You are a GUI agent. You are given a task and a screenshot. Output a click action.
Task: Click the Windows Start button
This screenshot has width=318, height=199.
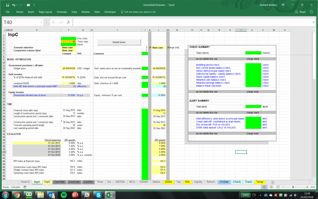6,195
